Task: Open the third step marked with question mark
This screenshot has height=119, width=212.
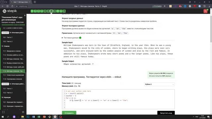Action: (x=38, y=11)
